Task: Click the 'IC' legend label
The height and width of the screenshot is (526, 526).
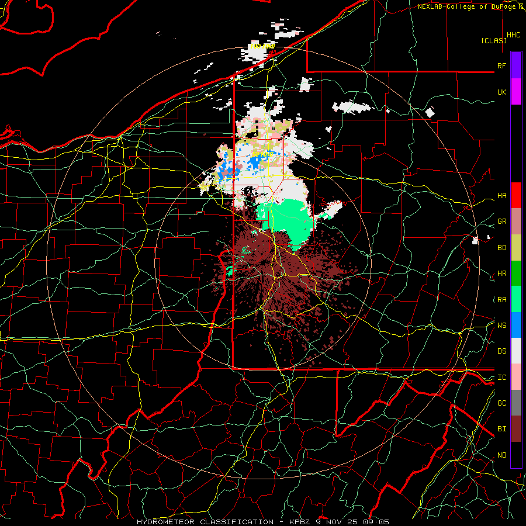Action: click(x=501, y=378)
